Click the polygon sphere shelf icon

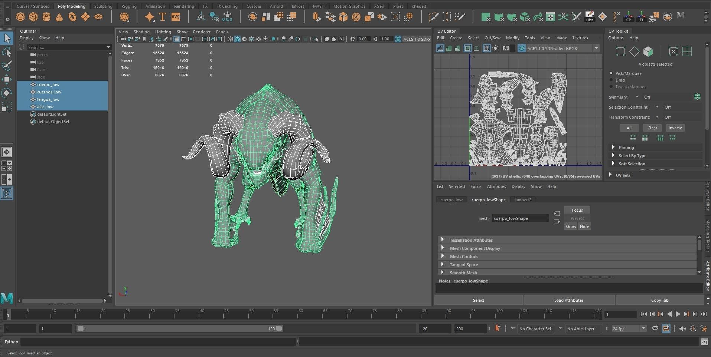coord(20,17)
